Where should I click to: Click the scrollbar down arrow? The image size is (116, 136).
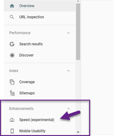[x=78, y=132]
